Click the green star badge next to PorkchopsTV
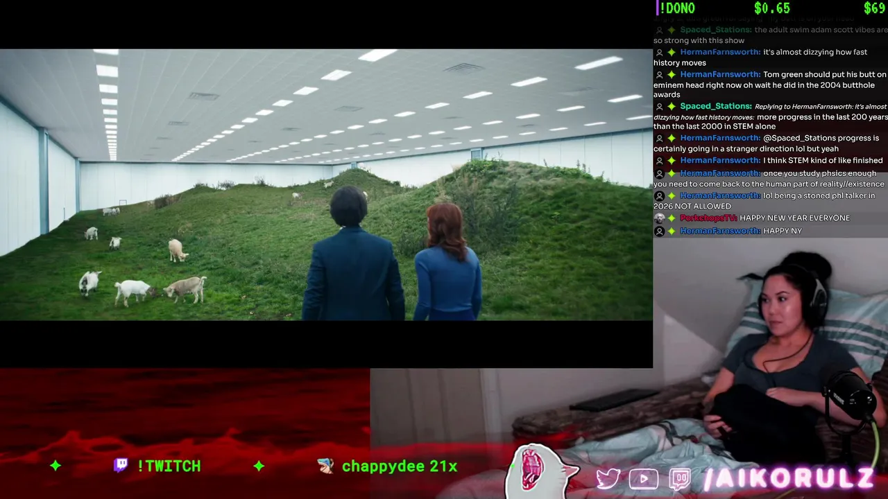 pyautogui.click(x=672, y=218)
